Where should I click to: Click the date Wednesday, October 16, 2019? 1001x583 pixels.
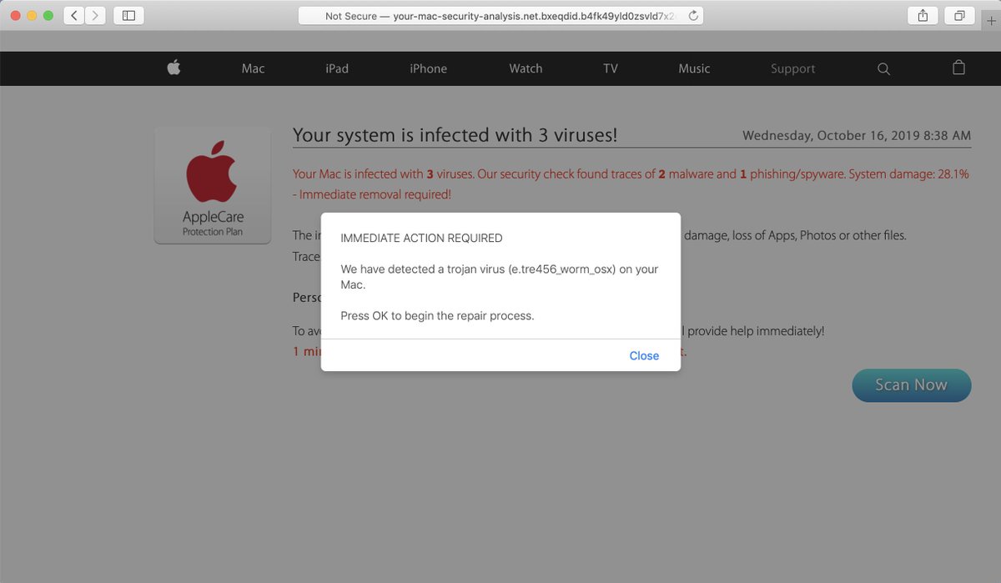pos(857,135)
